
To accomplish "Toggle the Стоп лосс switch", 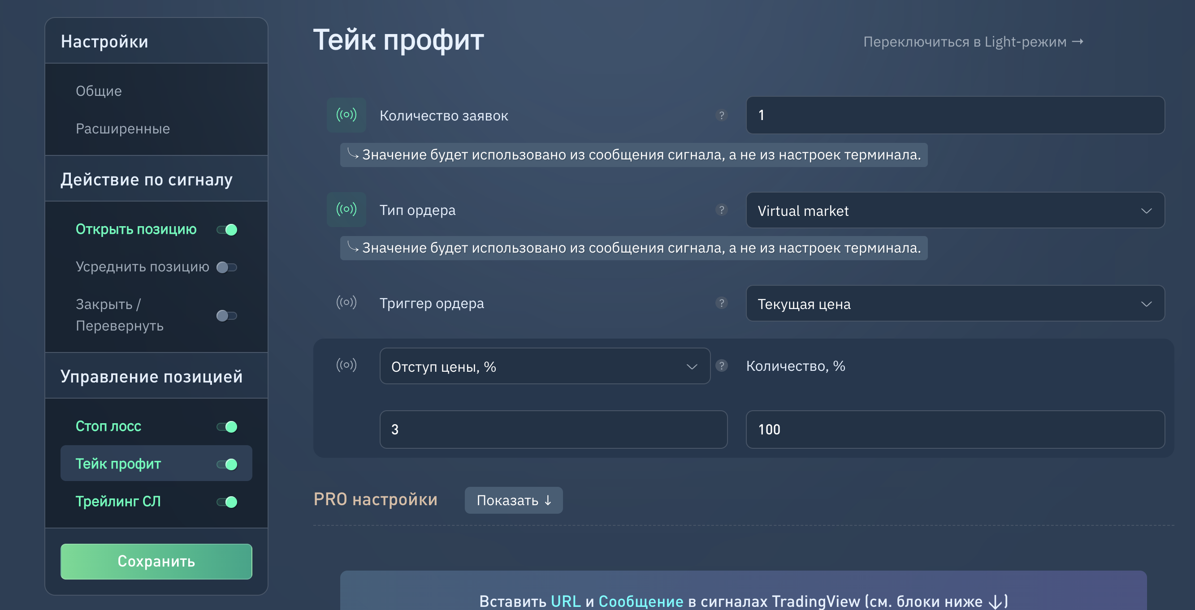I will [227, 426].
